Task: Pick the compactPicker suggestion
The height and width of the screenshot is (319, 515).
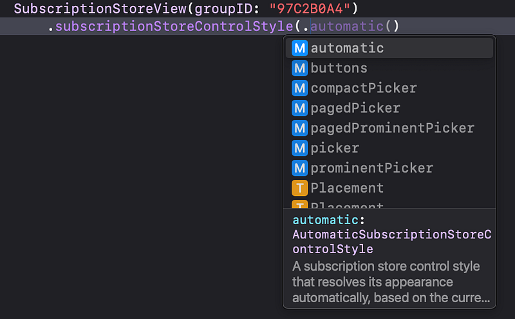Action: click(x=389, y=88)
